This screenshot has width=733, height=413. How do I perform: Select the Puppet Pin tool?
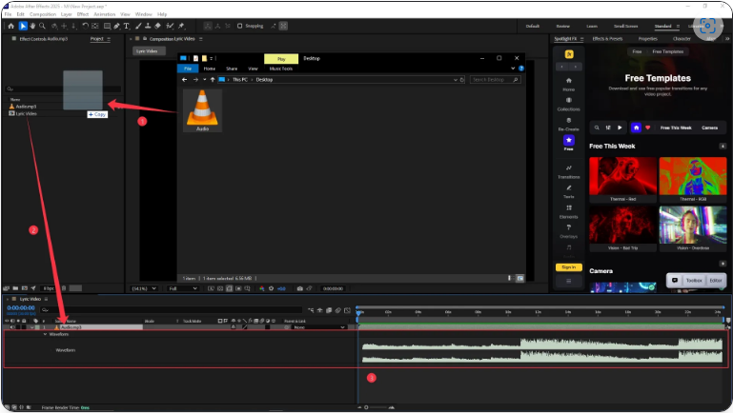coord(181,26)
